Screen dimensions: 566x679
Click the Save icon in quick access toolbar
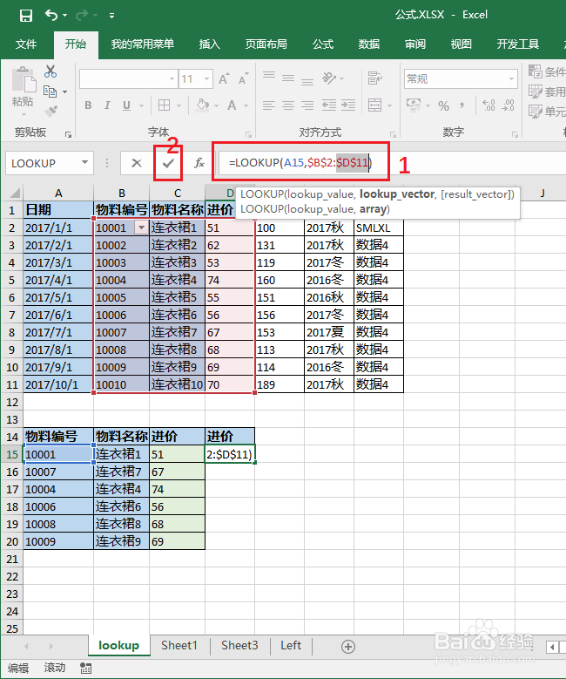point(26,16)
